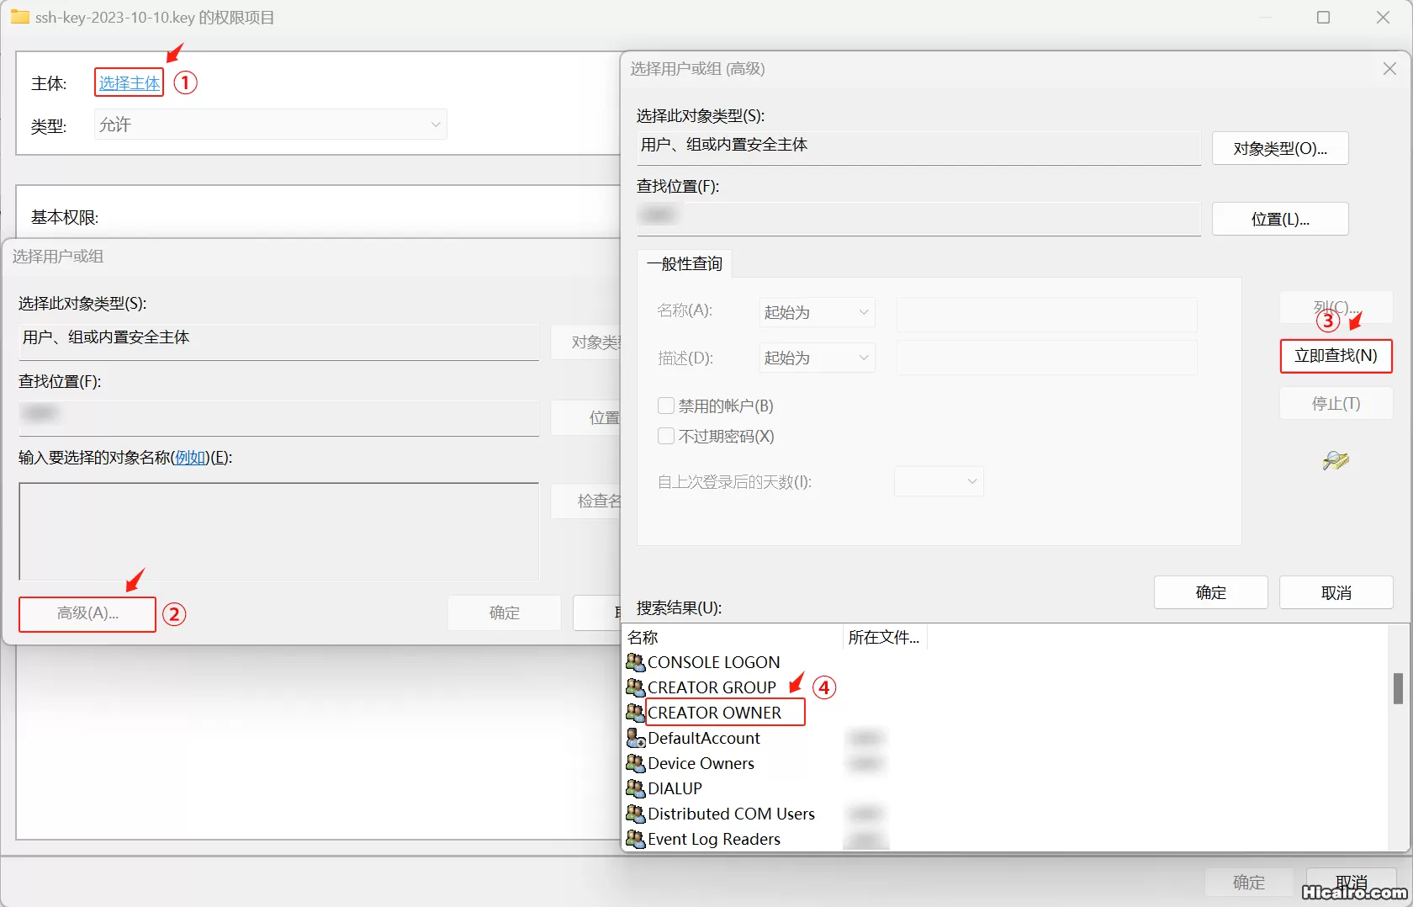Screen dimensions: 1413x907
Task: Check the 不过期密码(X) option
Action: [x=665, y=436]
